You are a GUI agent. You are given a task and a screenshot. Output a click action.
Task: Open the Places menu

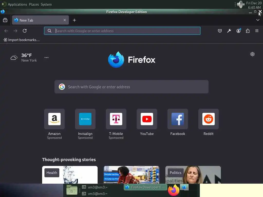click(34, 4)
